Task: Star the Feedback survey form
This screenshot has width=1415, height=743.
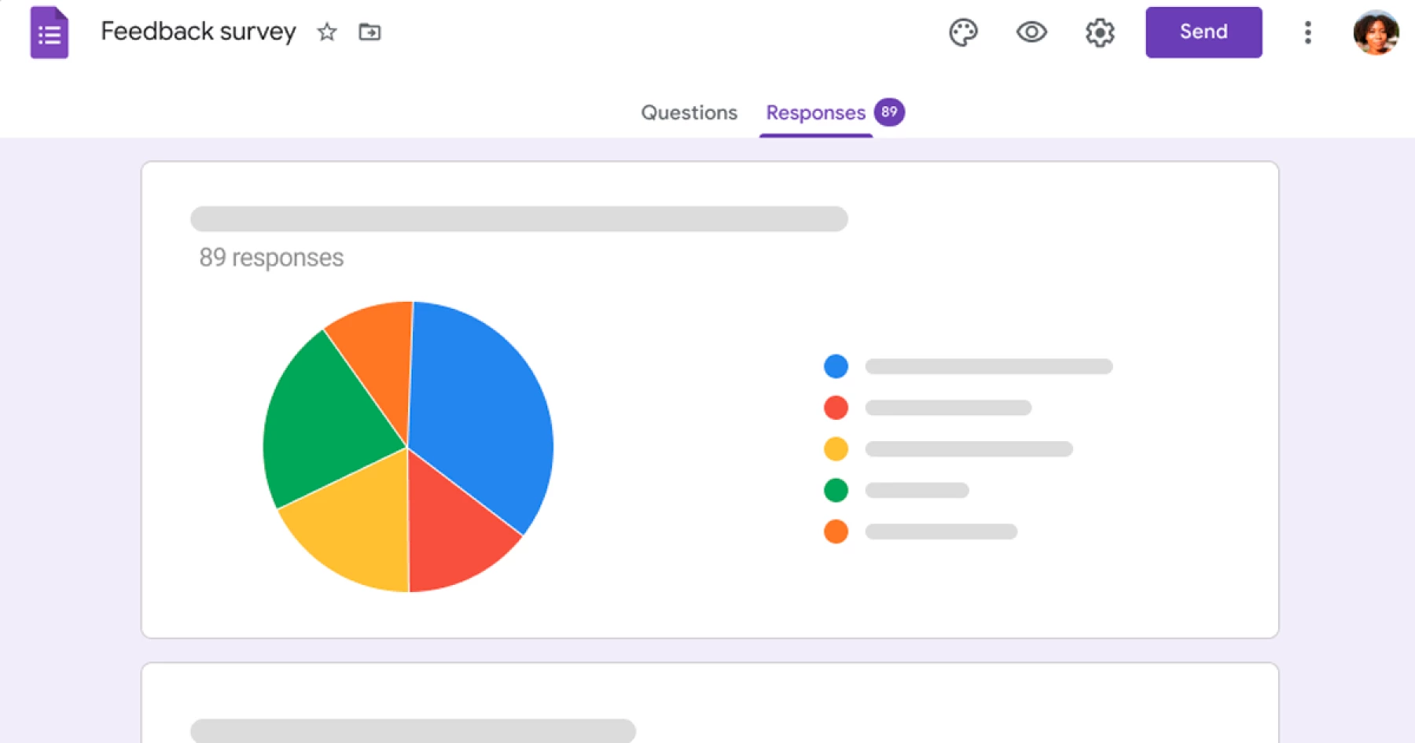Action: point(327,33)
